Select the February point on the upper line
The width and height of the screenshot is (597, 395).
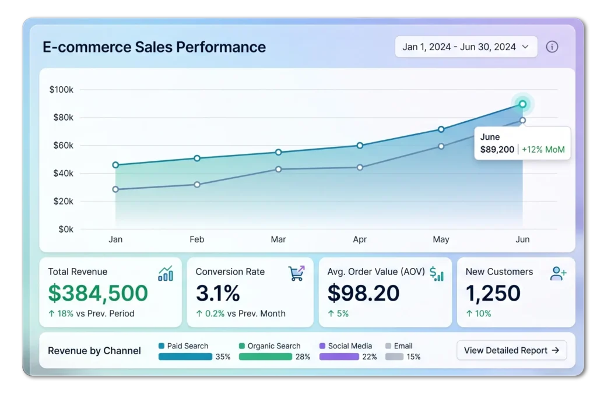pyautogui.click(x=197, y=158)
